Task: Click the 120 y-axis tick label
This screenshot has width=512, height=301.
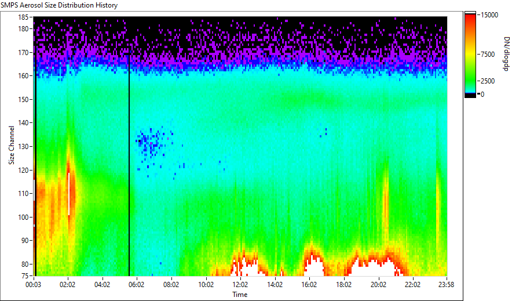Action: [23, 170]
